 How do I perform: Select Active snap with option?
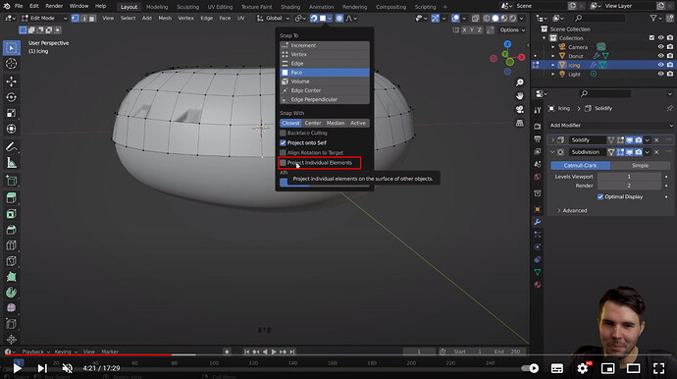[358, 123]
